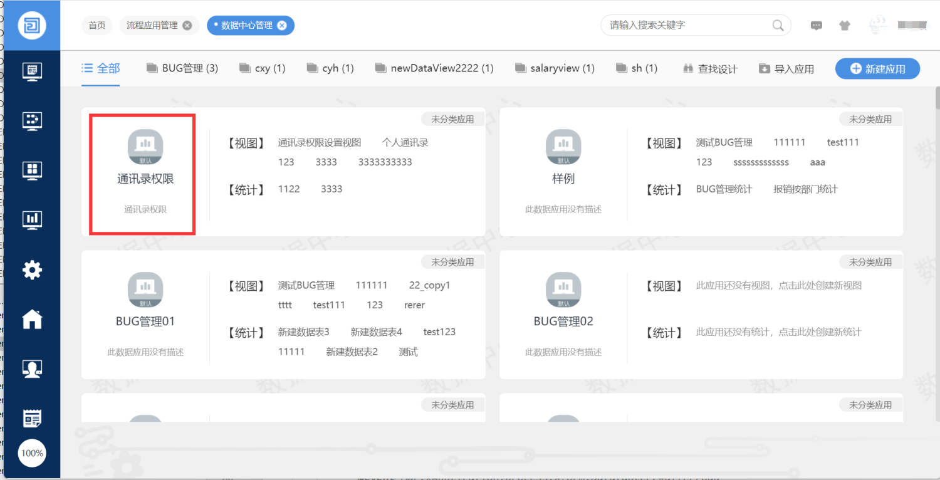Open the four-square grid monitor sidebar icon
This screenshot has width=940, height=480.
click(x=32, y=170)
